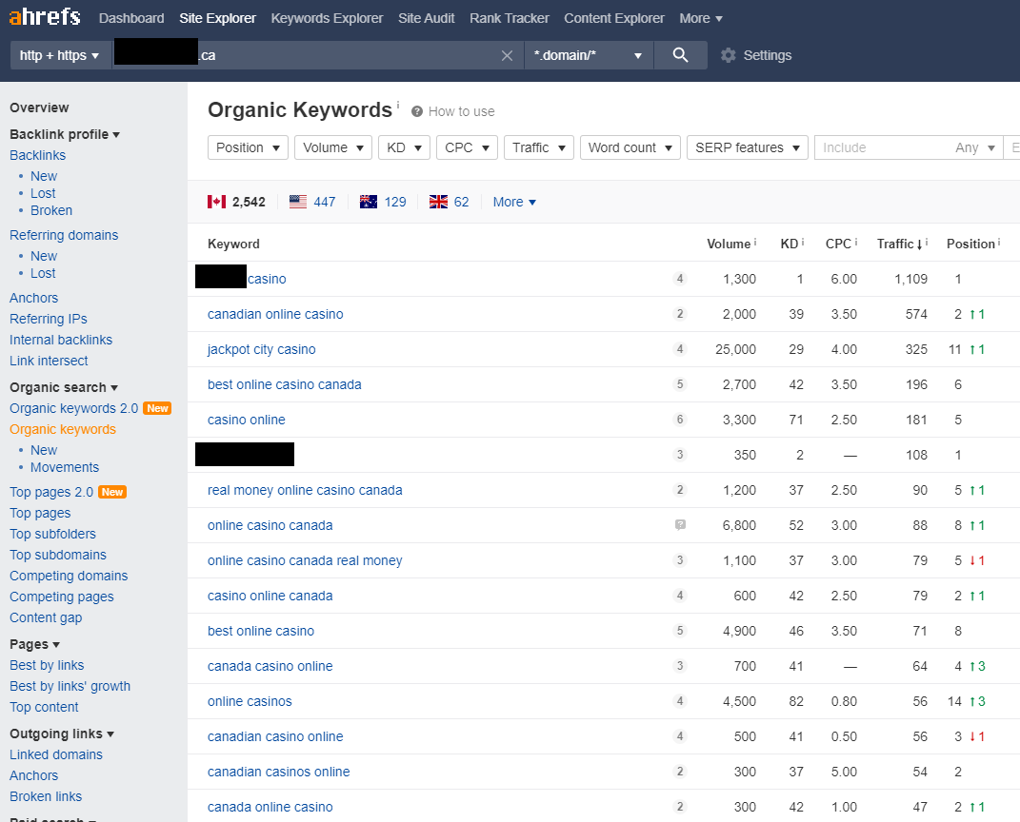This screenshot has width=1020, height=822.
Task: Open the Position filter dropdown
Action: pyautogui.click(x=248, y=147)
